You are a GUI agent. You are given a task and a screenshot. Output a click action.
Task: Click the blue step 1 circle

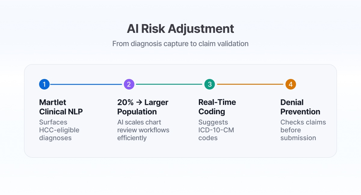pos(44,84)
